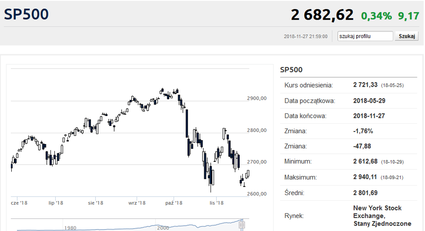Screen dimensions: 425x231
Task: Click the 2600,00 price axis label
Action: (x=257, y=194)
